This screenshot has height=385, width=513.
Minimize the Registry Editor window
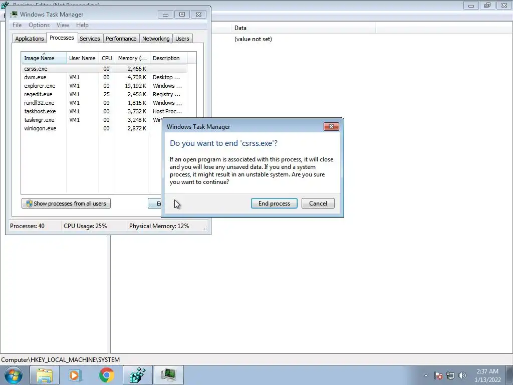tap(471, 5)
